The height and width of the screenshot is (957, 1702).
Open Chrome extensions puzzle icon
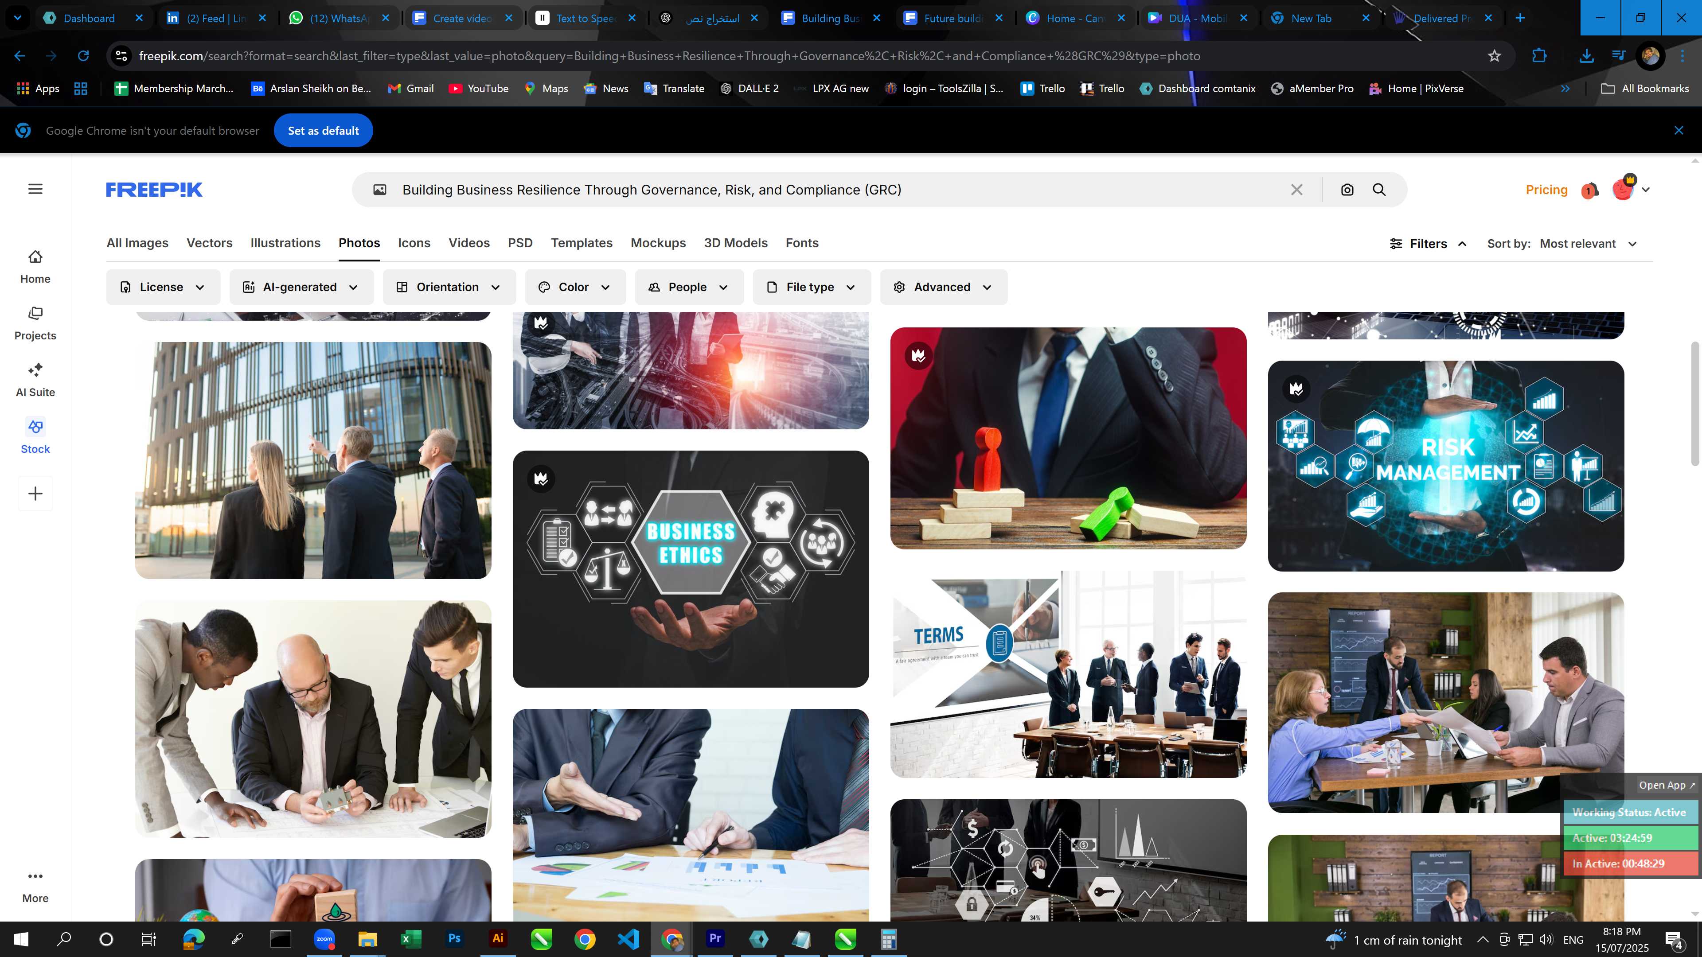click(x=1539, y=56)
